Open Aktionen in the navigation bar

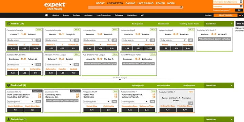pos(88,15)
